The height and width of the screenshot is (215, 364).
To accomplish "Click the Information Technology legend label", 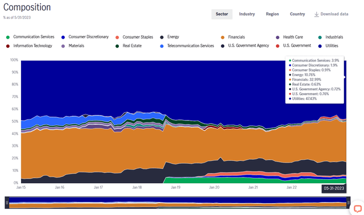I will click(x=33, y=46).
